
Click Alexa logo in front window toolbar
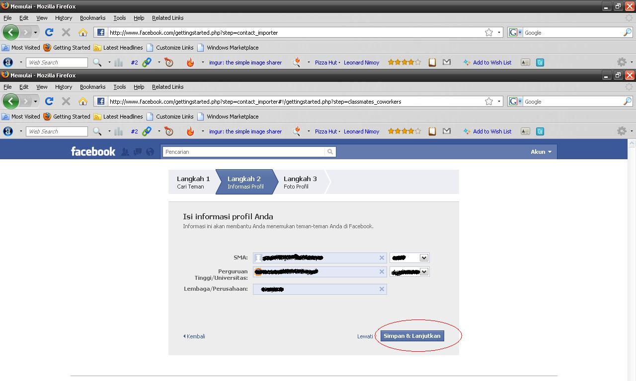(x=8, y=131)
